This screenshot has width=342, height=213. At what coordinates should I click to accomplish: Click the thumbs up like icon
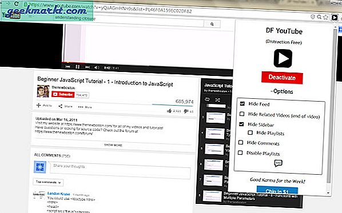pos(169,111)
